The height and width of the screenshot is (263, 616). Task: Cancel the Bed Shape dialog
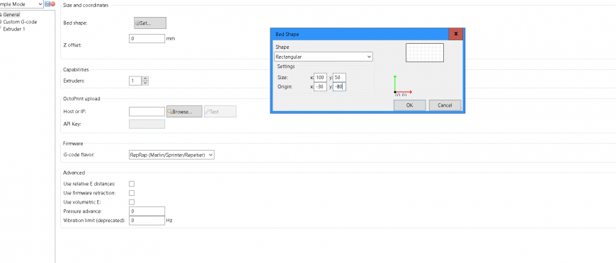pyautogui.click(x=445, y=105)
